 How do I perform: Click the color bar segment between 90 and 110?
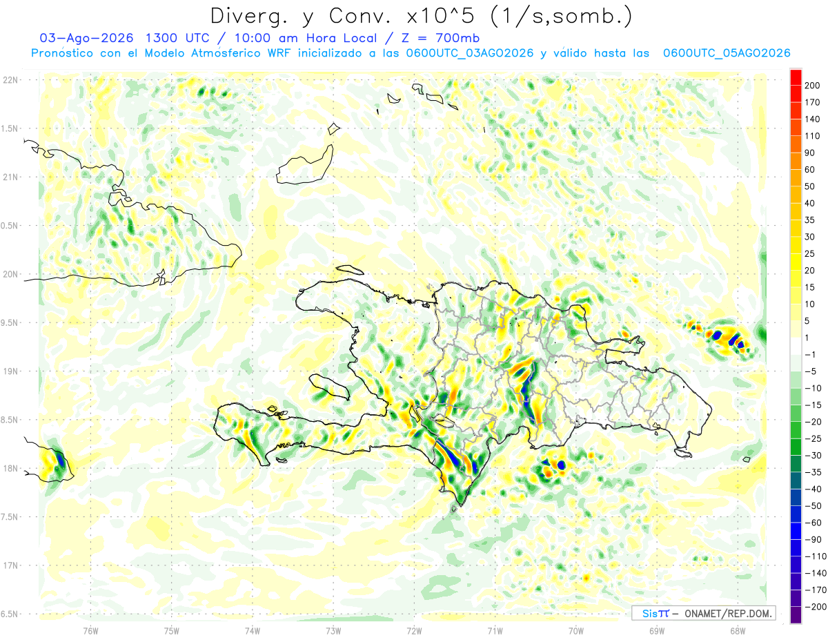point(796,144)
